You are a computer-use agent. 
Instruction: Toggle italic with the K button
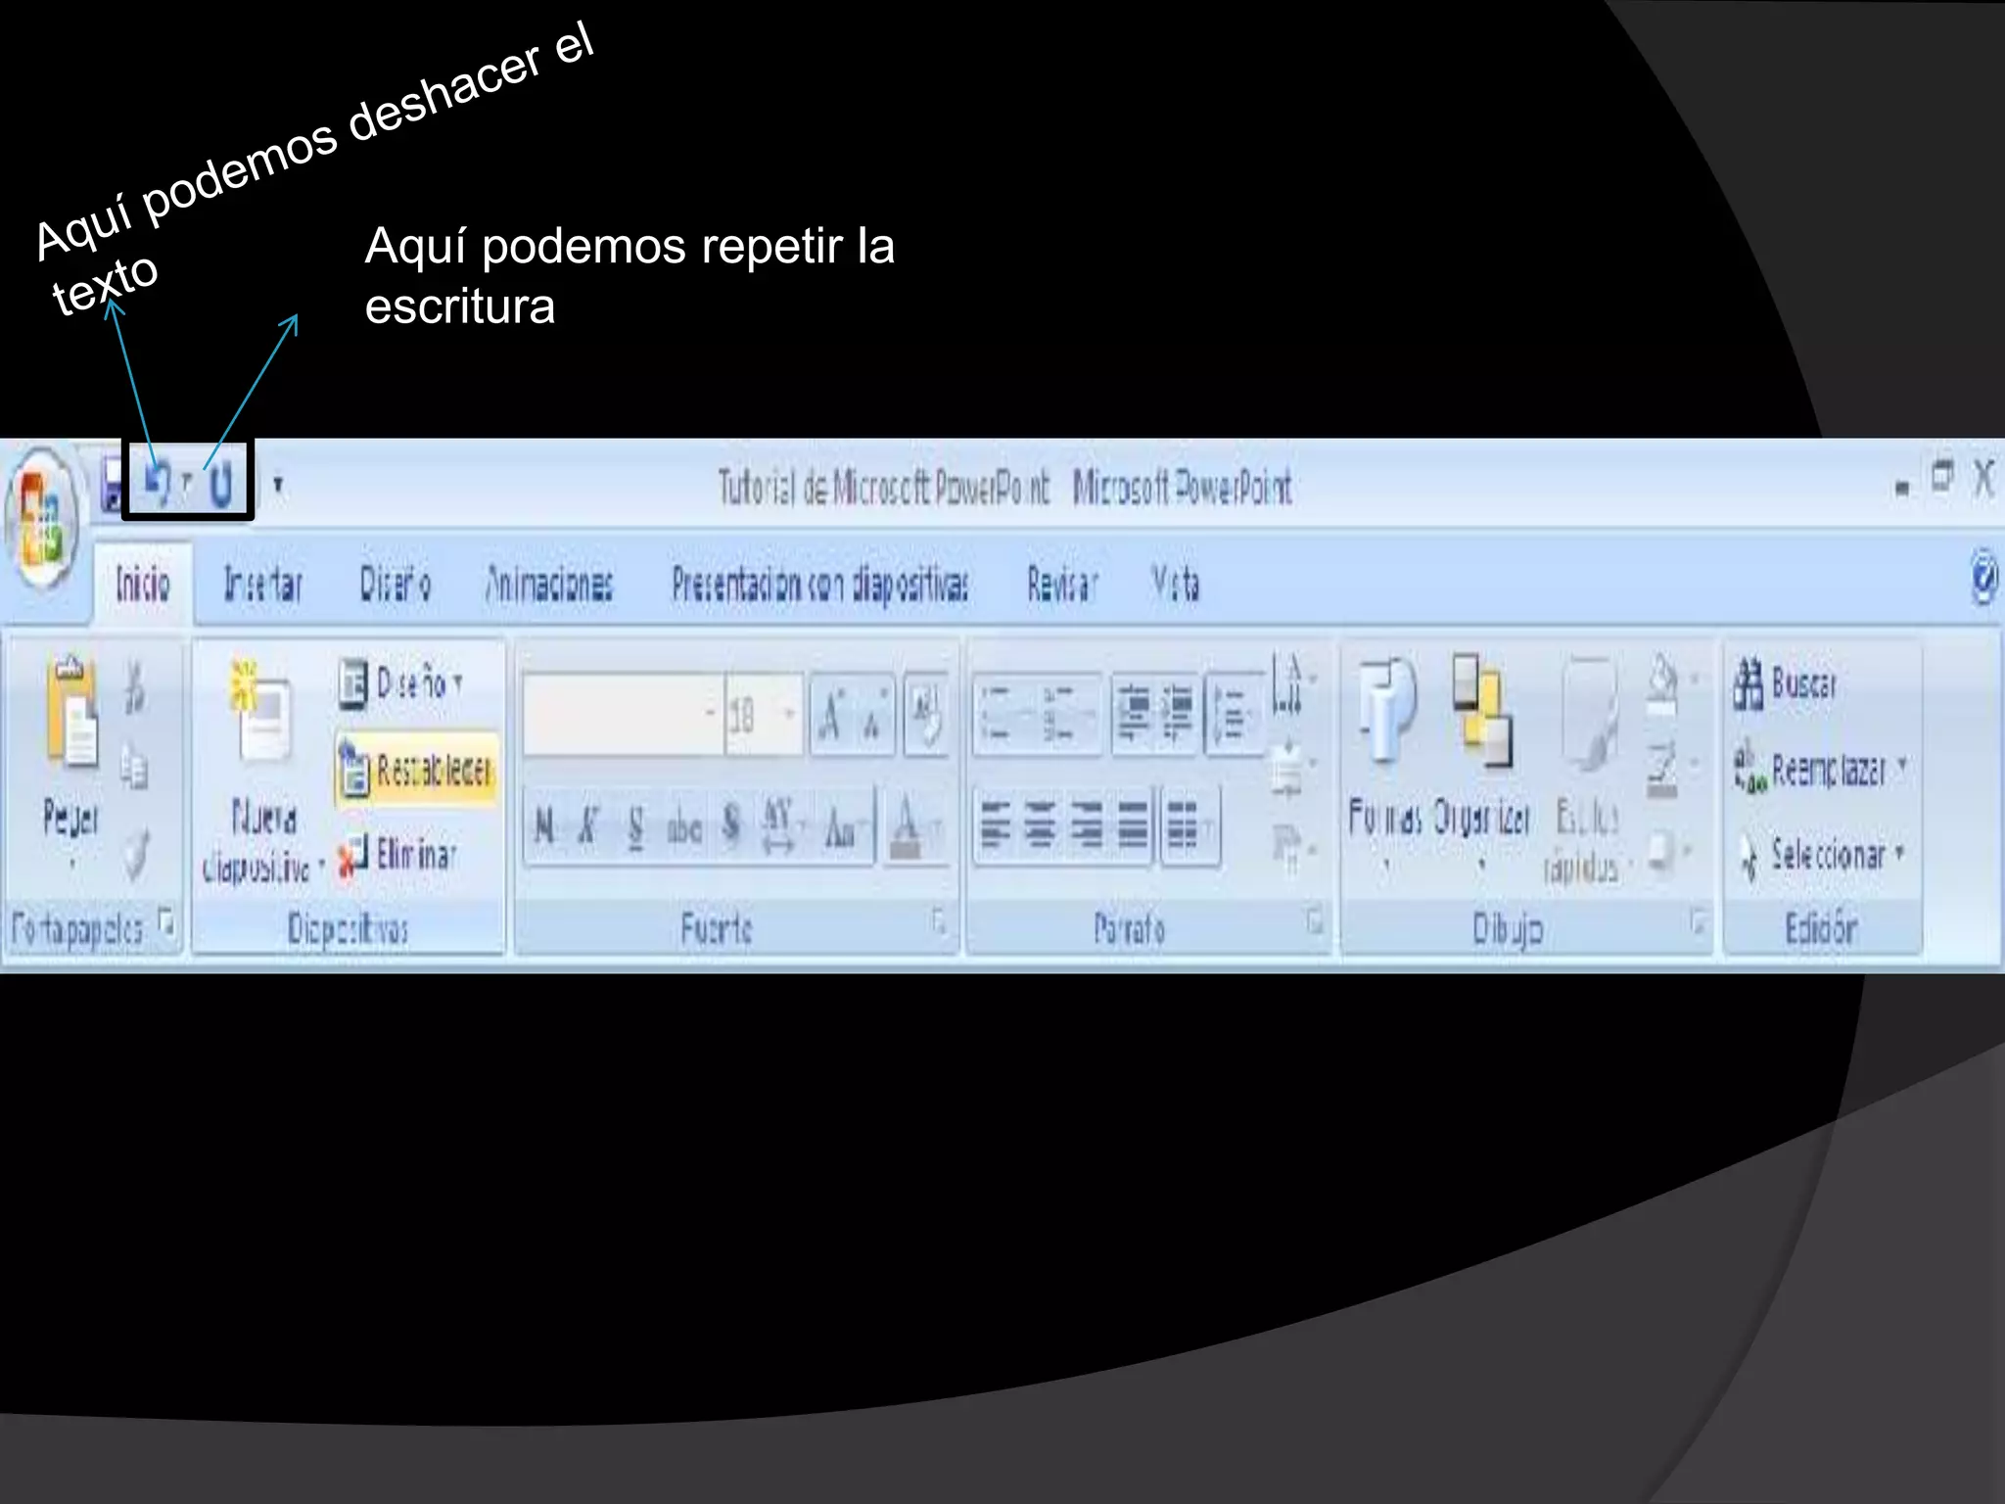pyautogui.click(x=587, y=827)
